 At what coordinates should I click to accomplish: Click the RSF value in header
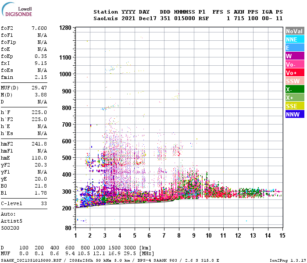click(203, 18)
